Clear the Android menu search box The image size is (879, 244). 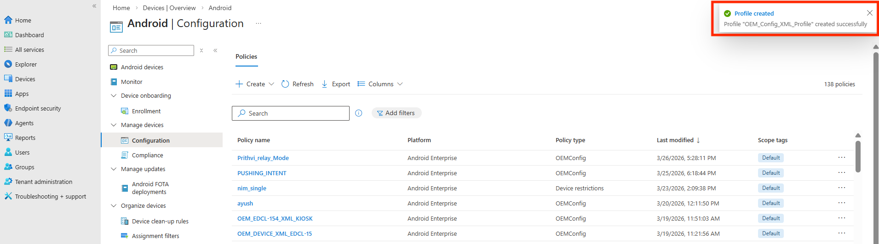[201, 50]
